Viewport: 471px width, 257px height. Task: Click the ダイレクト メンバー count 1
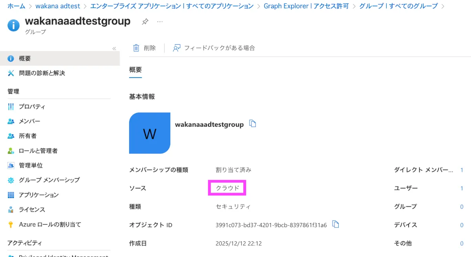[x=462, y=170]
